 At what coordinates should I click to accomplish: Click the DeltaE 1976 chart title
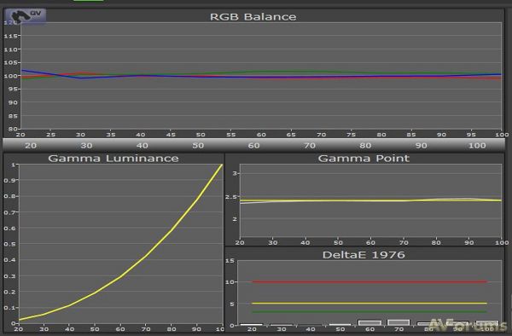coord(364,255)
